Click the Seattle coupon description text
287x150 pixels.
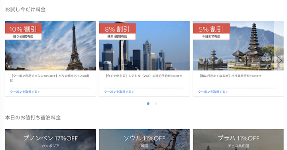(143, 76)
